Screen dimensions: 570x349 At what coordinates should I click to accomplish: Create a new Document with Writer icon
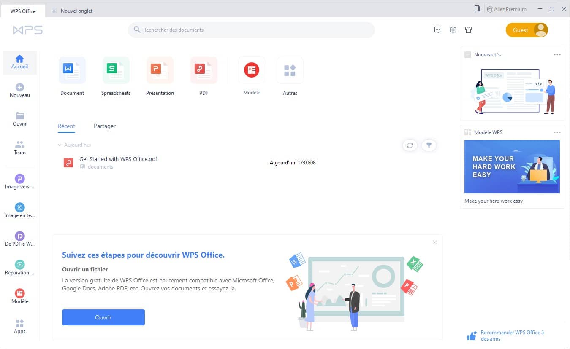click(x=72, y=70)
